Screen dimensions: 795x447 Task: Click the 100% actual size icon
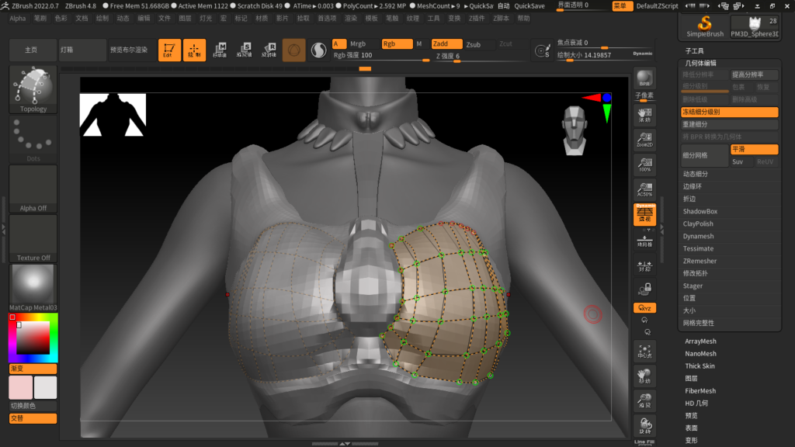point(644,165)
